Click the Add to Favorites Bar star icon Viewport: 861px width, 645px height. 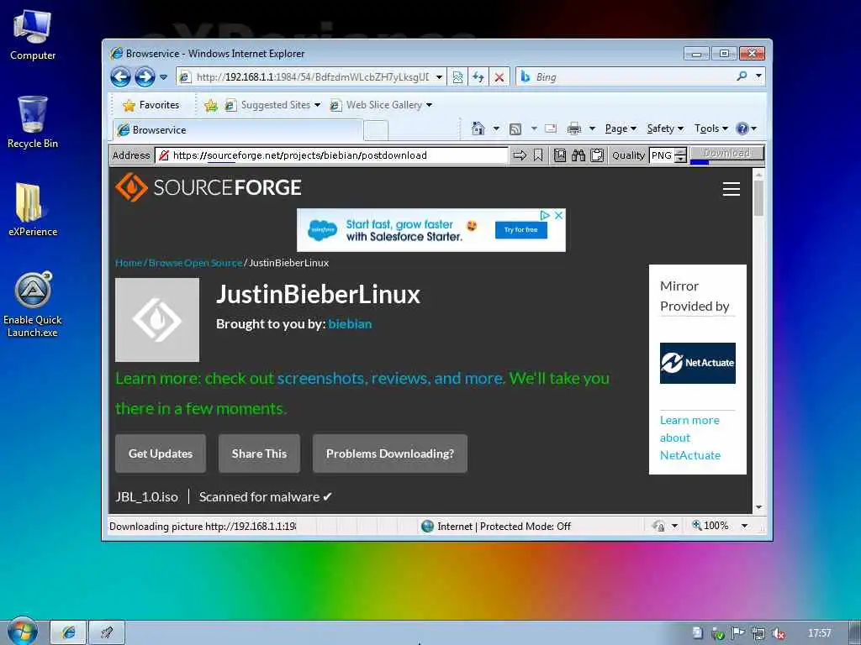pos(211,105)
